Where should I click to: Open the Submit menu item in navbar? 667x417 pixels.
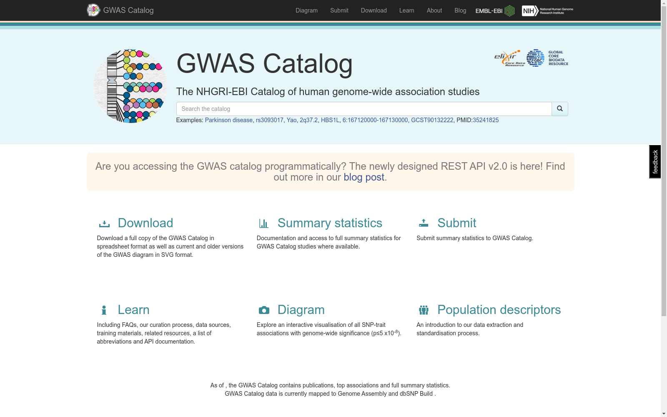(339, 10)
